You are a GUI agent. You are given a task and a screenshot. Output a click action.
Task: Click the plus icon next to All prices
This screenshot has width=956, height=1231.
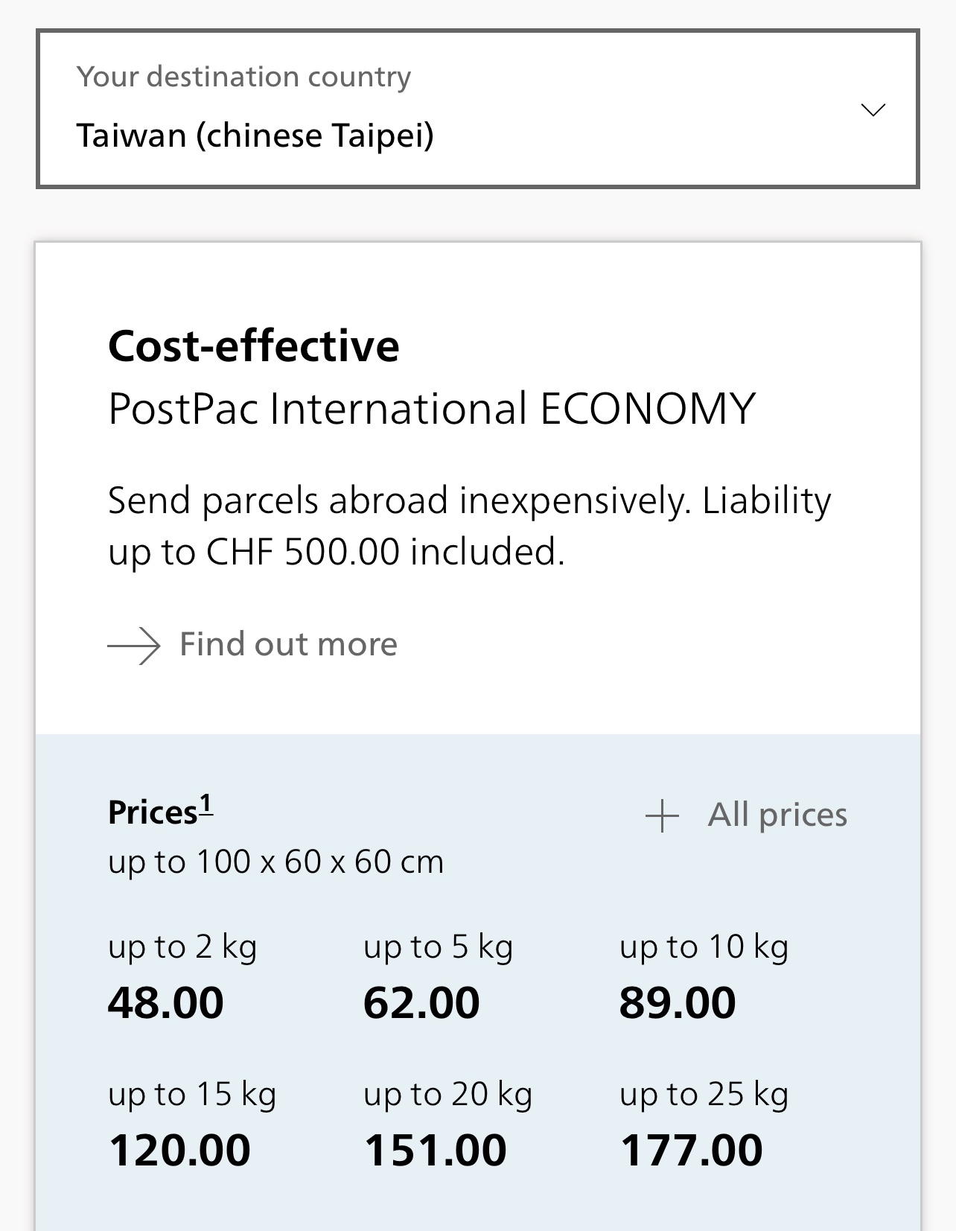[x=662, y=815]
